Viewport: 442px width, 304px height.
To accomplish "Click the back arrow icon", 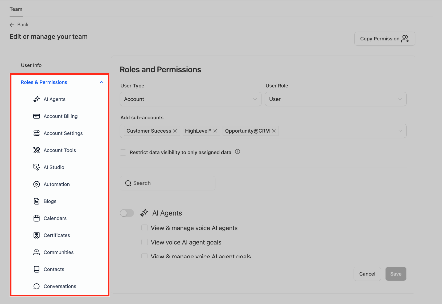I will tap(12, 25).
